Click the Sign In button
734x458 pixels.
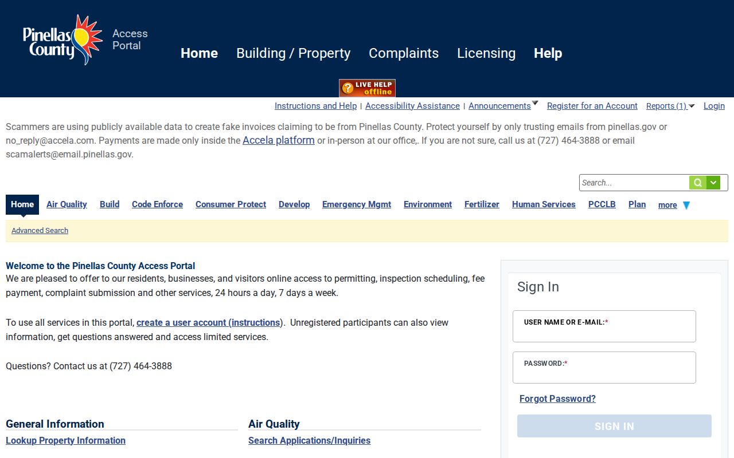[x=614, y=426]
